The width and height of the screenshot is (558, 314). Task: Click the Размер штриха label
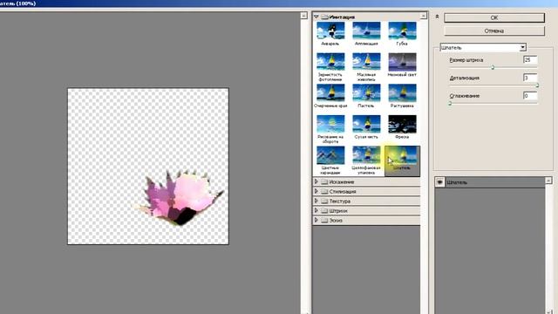point(466,60)
